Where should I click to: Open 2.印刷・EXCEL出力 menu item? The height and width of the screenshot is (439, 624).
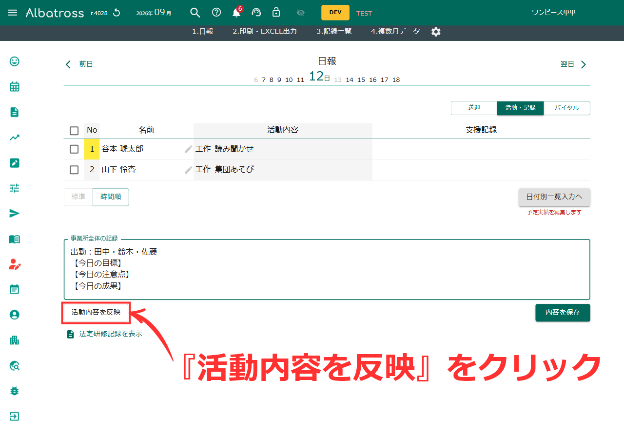[x=265, y=31]
